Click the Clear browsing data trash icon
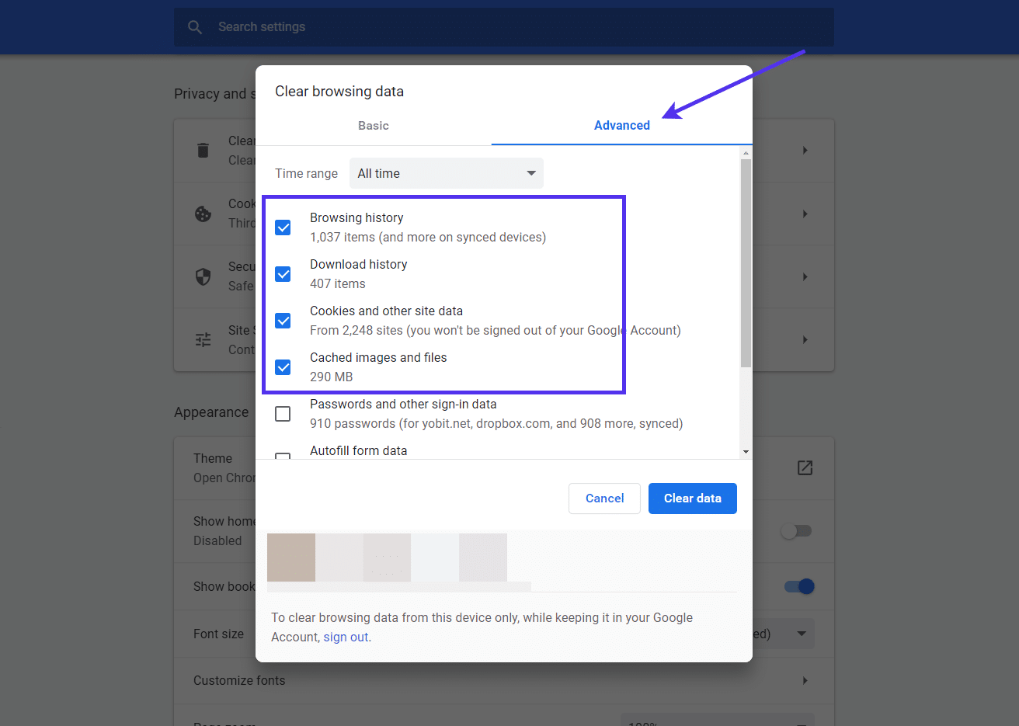 point(203,150)
